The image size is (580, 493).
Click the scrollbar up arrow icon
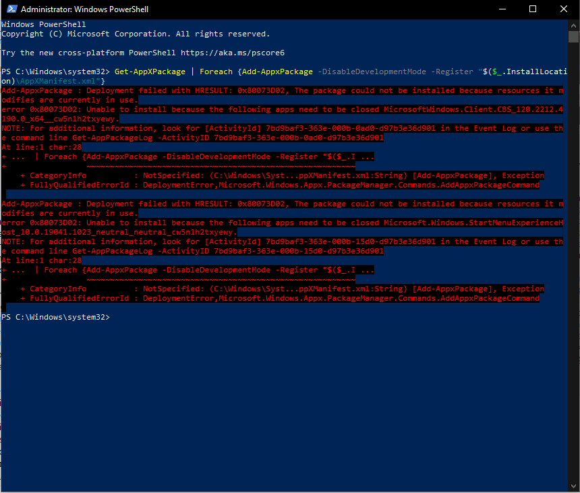(575, 24)
